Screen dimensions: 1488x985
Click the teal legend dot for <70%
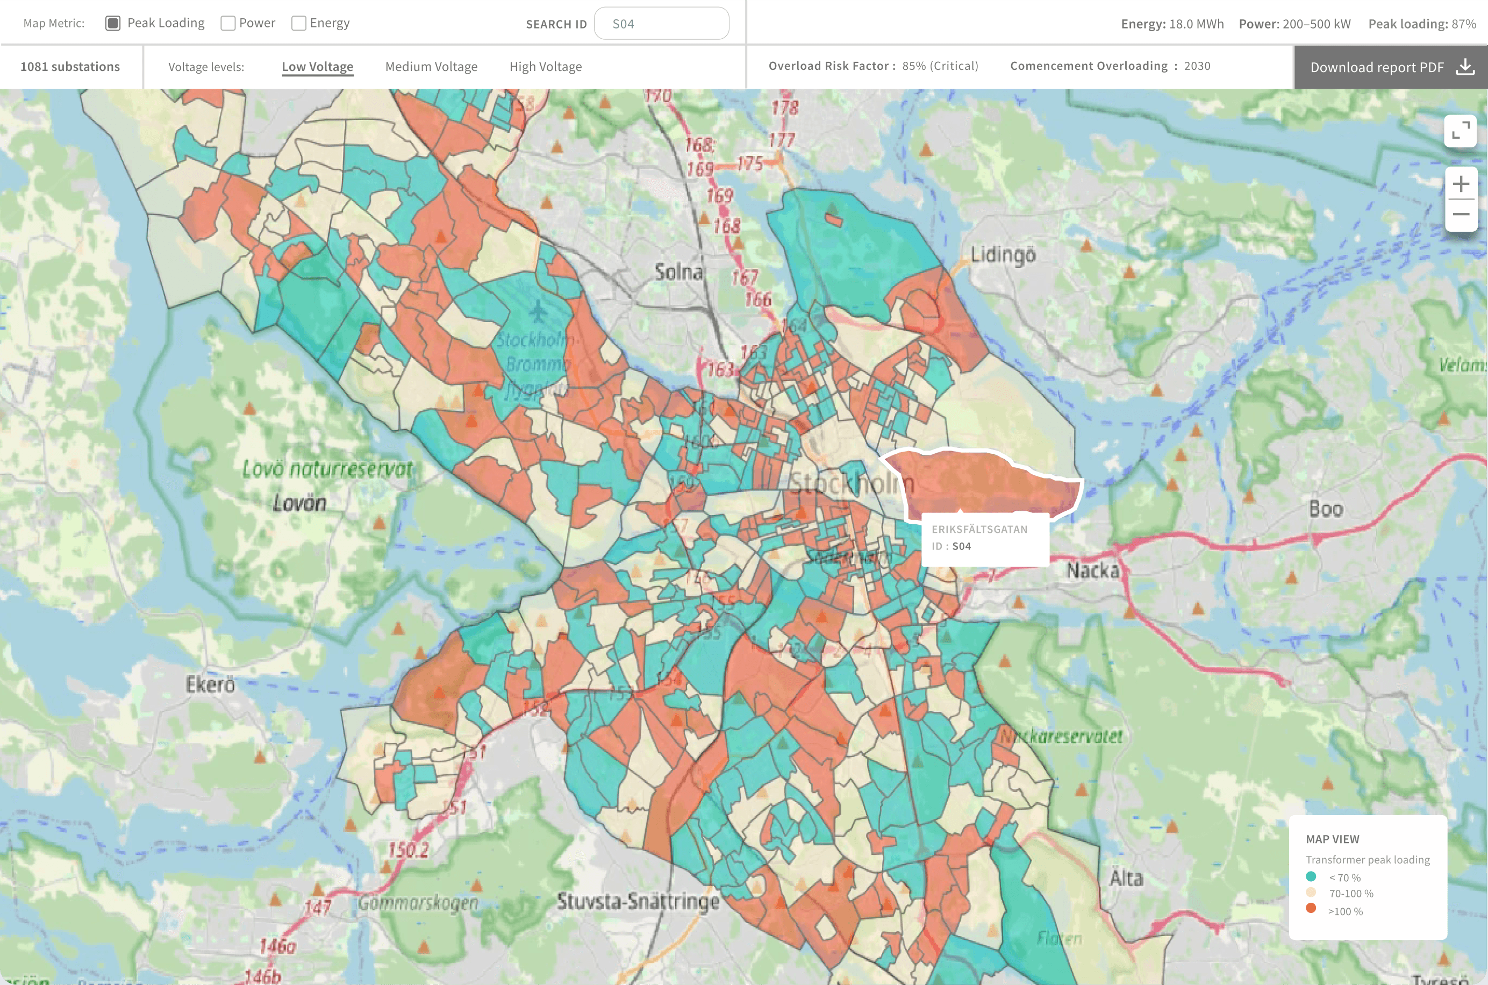point(1311,876)
